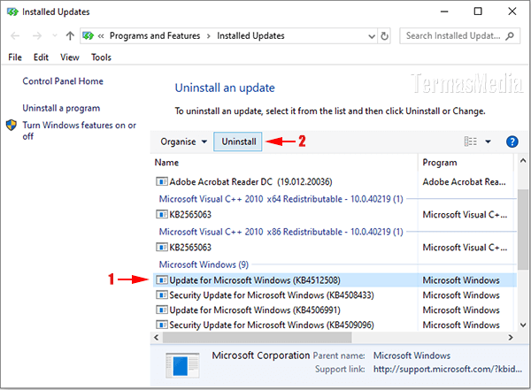Click the search magnifier icon
Screen dimensions: 531x390
point(510,36)
